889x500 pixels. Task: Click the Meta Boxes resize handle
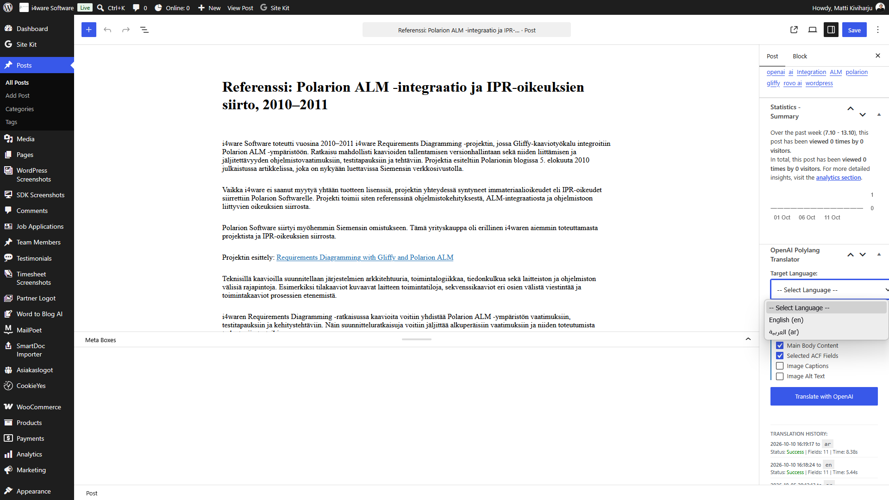point(417,339)
